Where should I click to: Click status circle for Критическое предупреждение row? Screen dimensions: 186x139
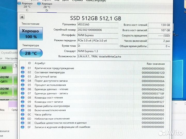(23, 68)
